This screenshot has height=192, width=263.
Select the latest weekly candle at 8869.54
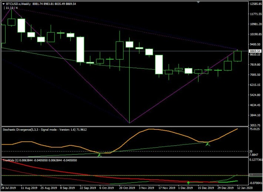(238, 56)
